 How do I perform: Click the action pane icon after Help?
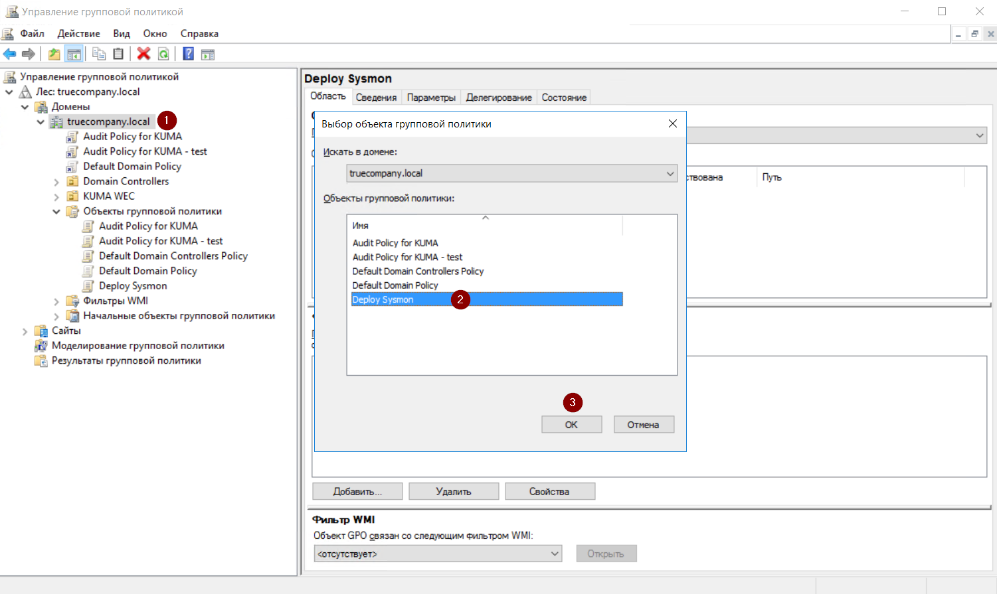[x=208, y=54]
